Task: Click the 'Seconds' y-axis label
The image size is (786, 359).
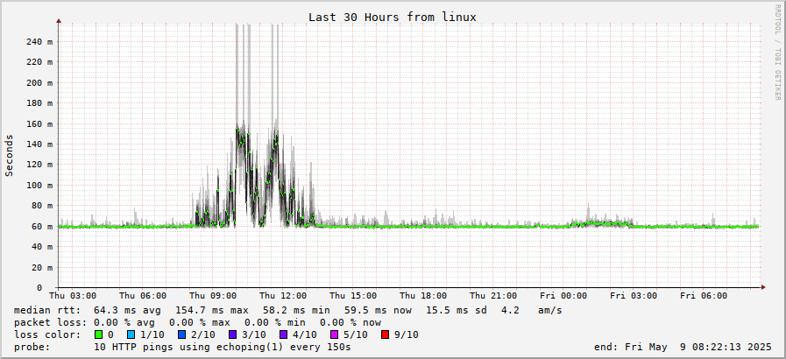Action: click(9, 155)
